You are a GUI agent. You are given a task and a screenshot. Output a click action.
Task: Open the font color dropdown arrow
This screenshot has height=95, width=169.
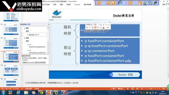(x=105, y=27)
